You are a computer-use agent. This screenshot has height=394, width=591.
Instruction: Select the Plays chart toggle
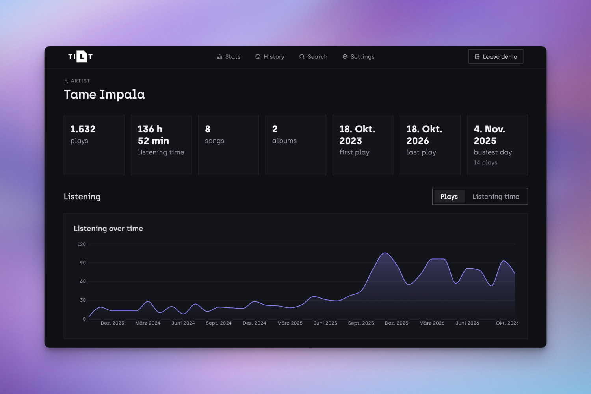(x=449, y=197)
